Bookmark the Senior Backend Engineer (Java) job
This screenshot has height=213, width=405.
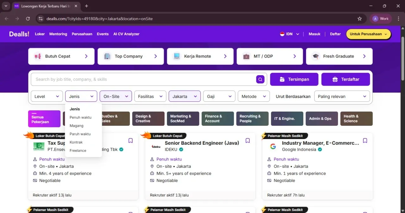[x=248, y=141]
